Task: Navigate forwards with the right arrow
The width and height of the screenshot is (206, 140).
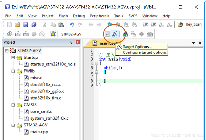Action: pyautogui.click(x=99, y=24)
